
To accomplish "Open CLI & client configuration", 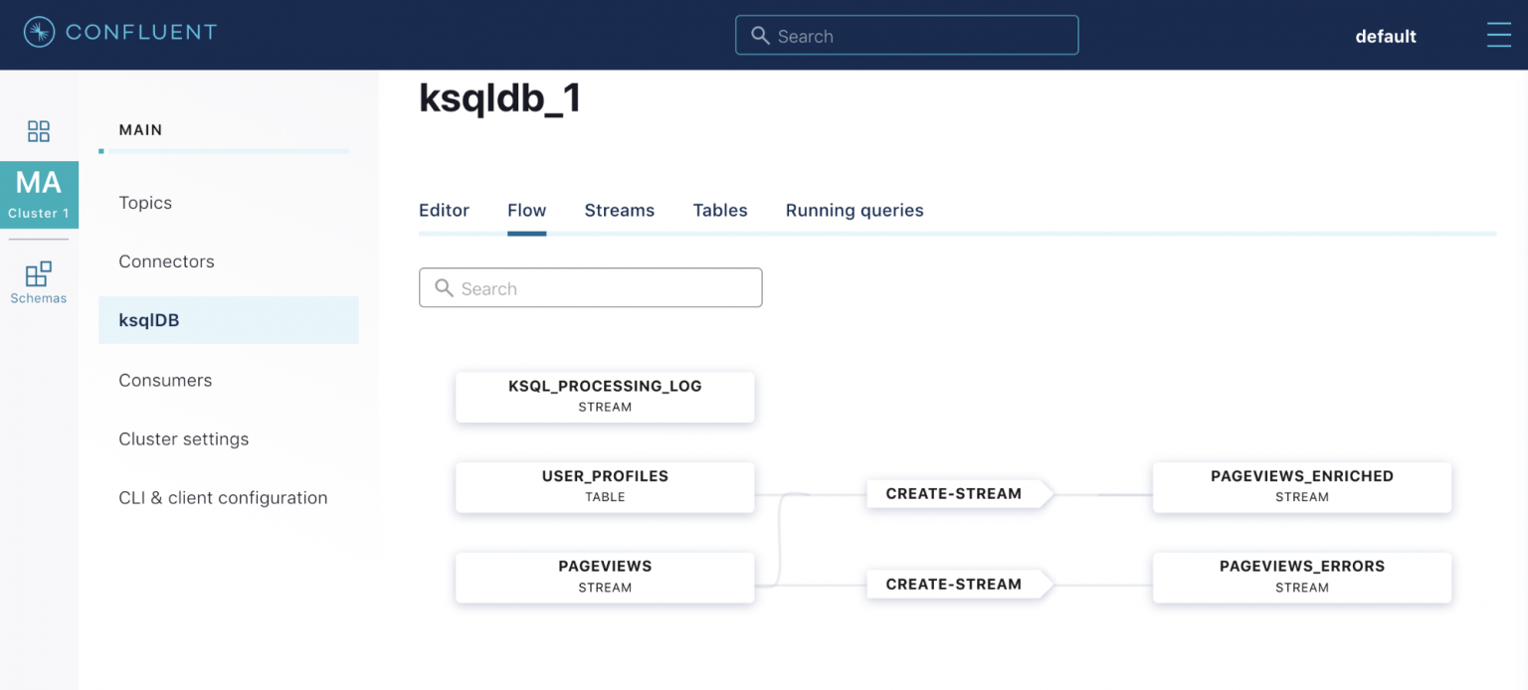I will pos(223,497).
